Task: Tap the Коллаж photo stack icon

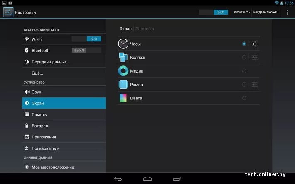Action: 123,57
